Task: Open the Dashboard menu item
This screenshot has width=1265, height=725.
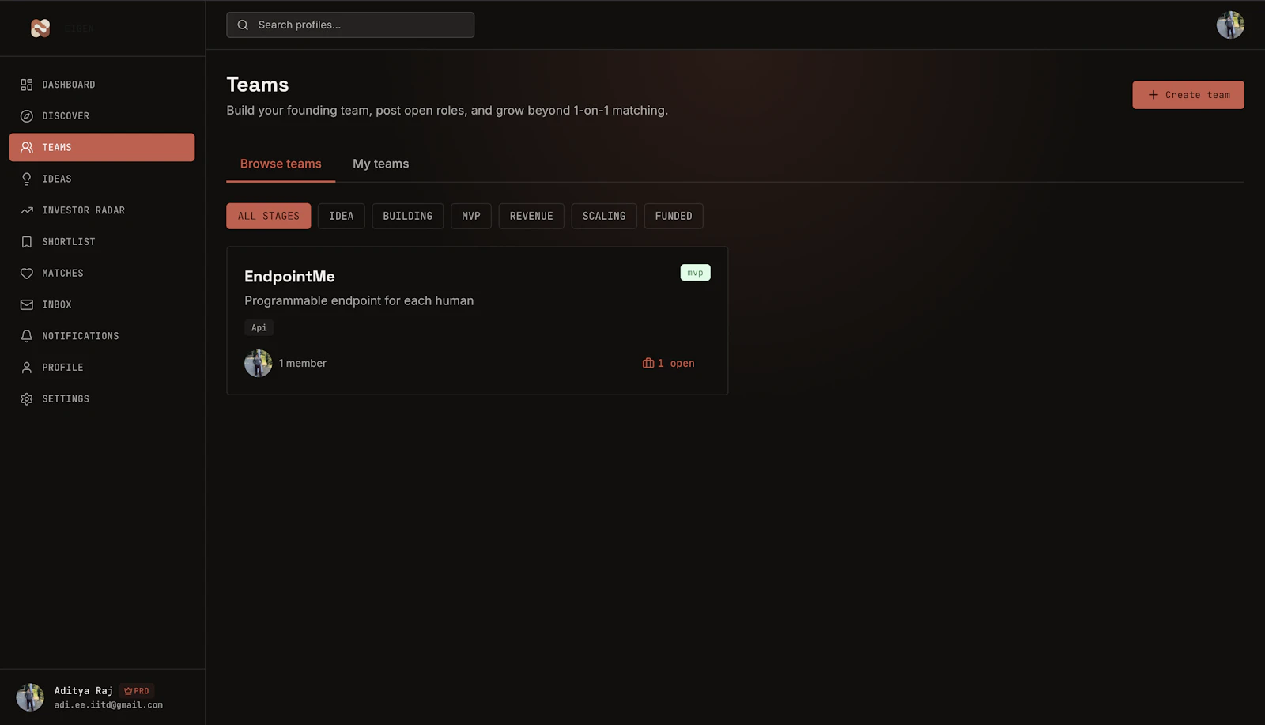Action: [x=102, y=85]
